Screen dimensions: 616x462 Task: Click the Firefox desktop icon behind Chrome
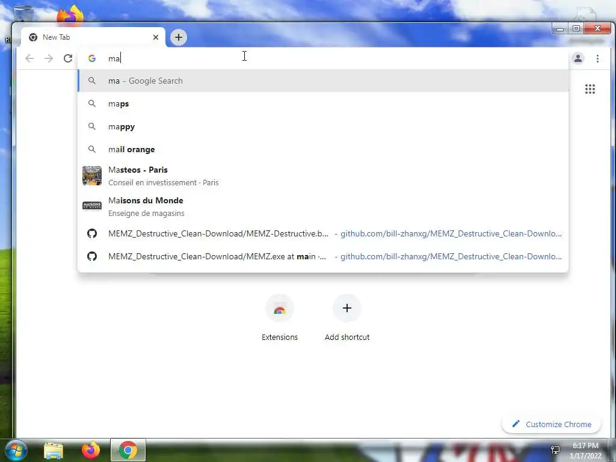[x=70, y=14]
